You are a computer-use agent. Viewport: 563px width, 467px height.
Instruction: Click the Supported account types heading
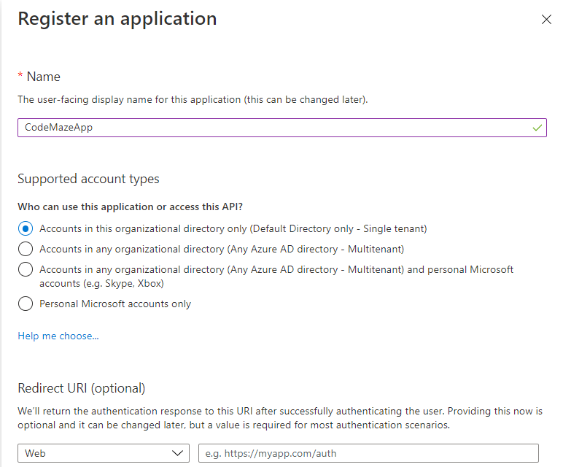[x=88, y=179]
